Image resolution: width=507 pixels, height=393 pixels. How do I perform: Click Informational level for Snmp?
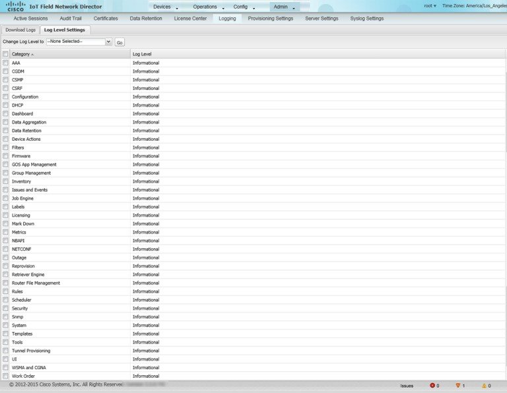point(146,316)
